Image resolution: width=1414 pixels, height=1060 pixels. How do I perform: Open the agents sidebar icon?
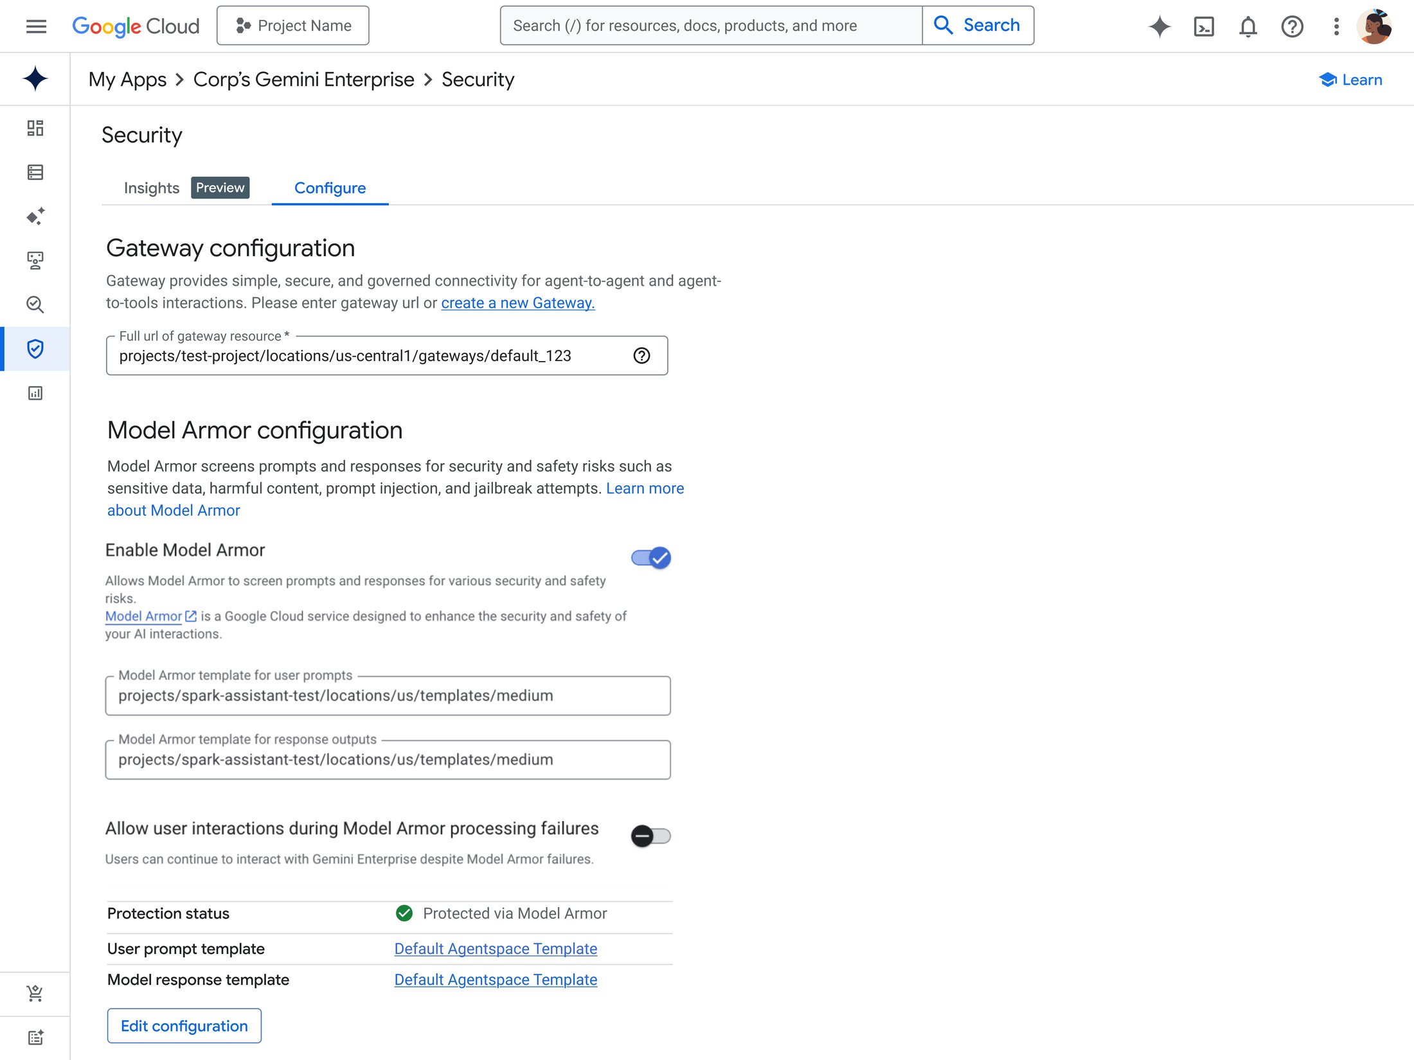point(35,260)
